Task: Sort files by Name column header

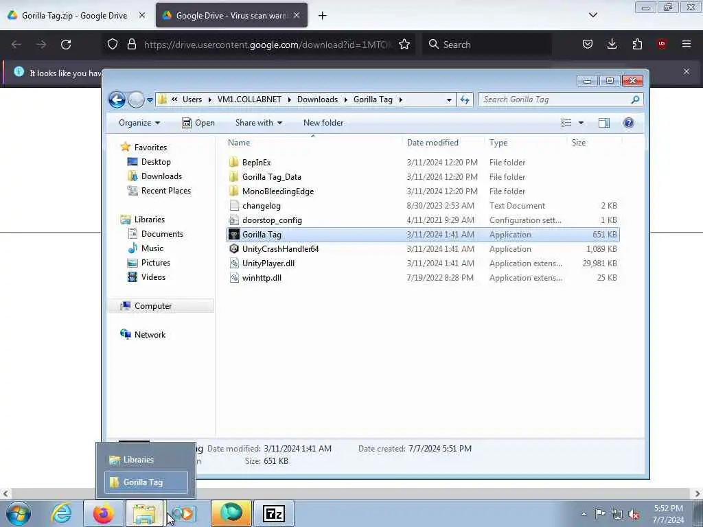Action: click(x=239, y=143)
